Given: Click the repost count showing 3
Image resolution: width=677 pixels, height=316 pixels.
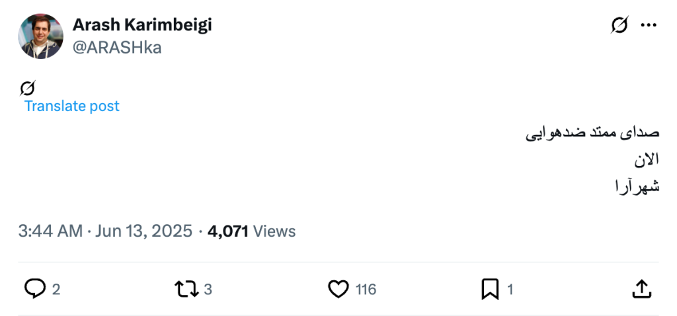Looking at the screenshot, I should coord(208,290).
